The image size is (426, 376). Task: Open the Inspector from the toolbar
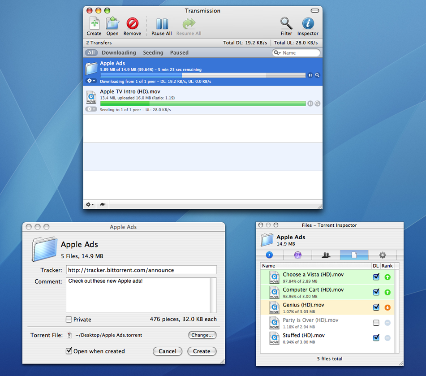coord(308,24)
